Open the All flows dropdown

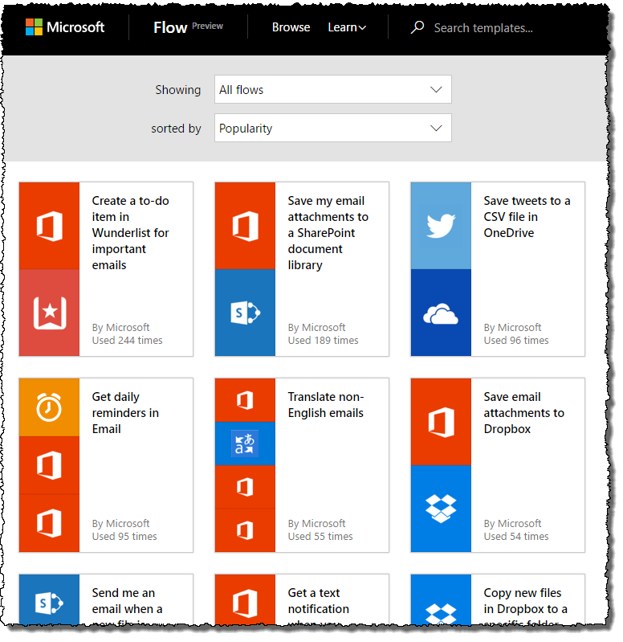pos(333,89)
